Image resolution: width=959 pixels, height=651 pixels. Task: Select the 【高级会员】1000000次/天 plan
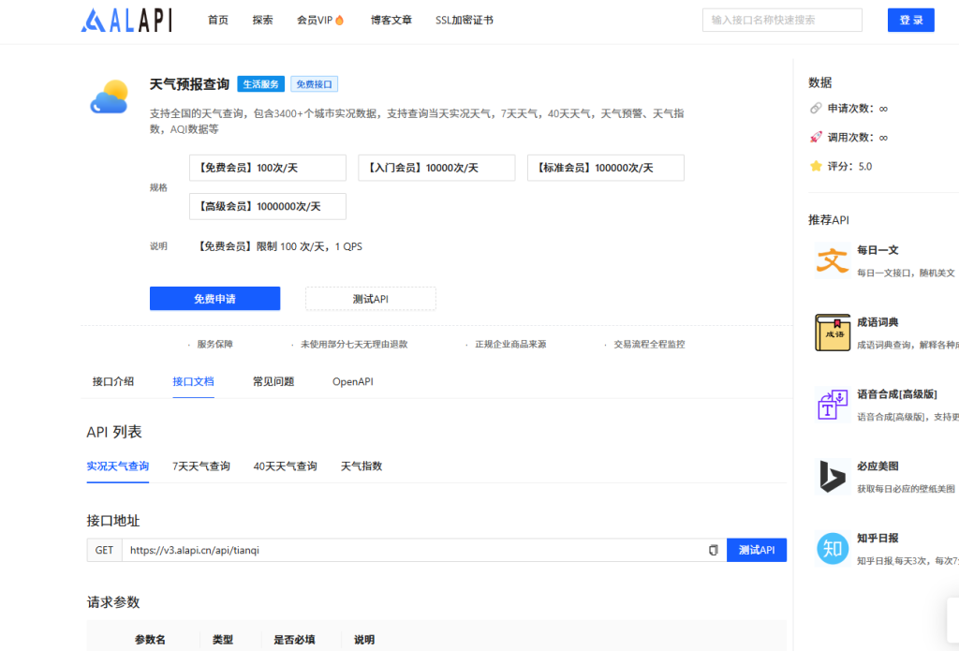[267, 207]
